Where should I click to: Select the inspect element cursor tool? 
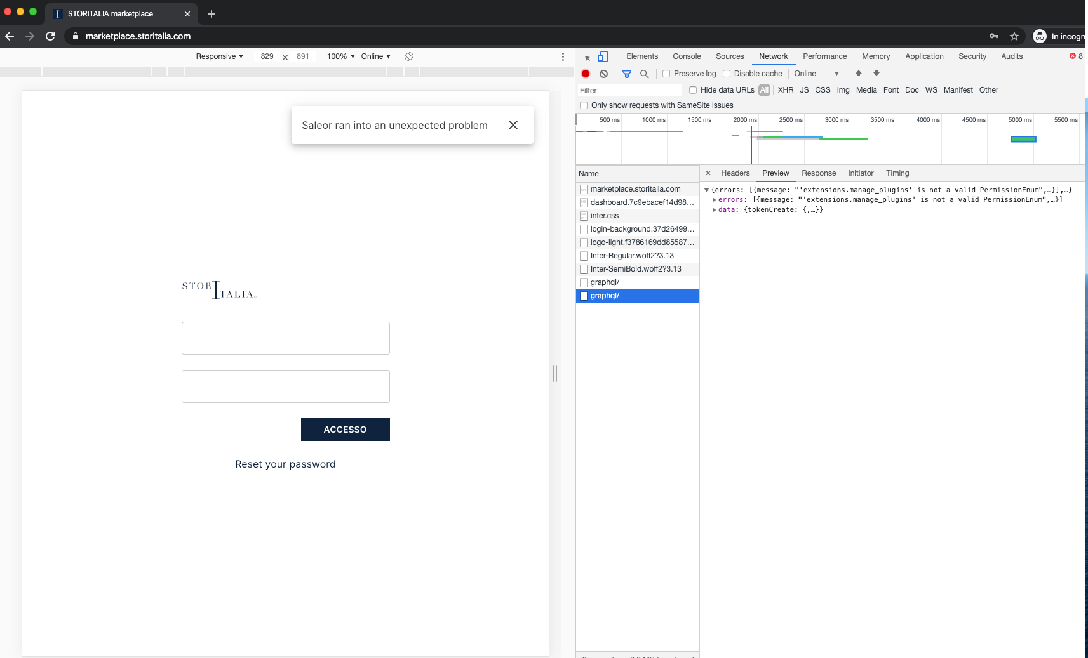point(584,56)
